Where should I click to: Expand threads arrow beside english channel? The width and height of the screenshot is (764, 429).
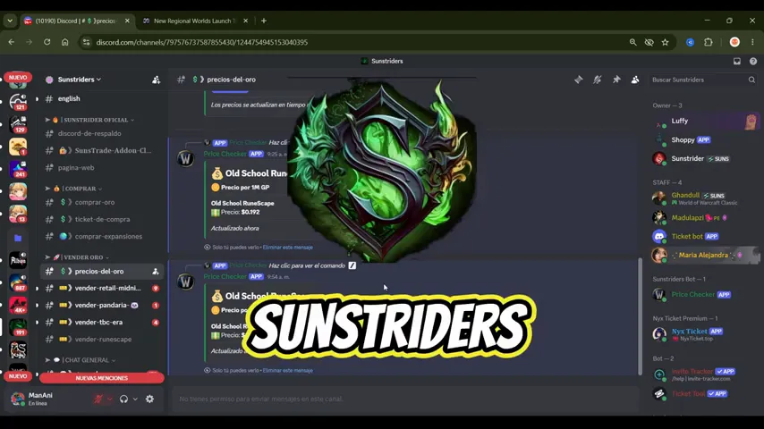37,99
